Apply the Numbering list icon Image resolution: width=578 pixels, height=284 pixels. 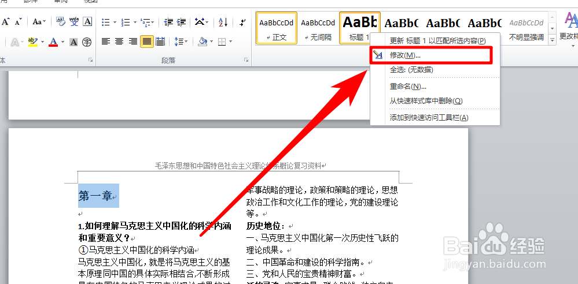pyautogui.click(x=126, y=23)
